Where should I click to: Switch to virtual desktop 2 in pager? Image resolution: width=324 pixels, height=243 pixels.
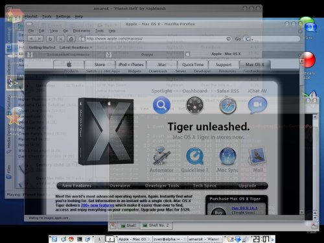pos(110,239)
